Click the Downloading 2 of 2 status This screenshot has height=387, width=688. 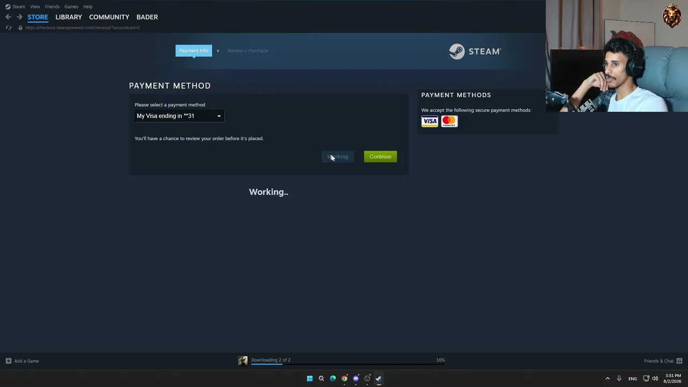coord(271,360)
